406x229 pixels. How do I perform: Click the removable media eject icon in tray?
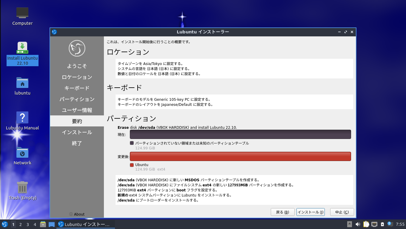click(x=350, y=224)
